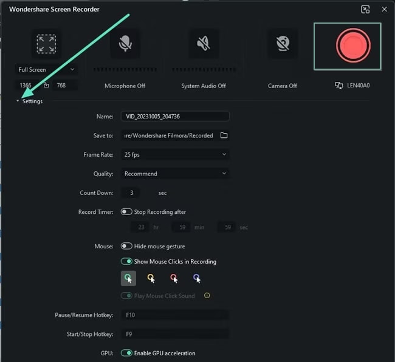Click the aspect ratio lock icon
The height and width of the screenshot is (362, 395).
(46, 85)
